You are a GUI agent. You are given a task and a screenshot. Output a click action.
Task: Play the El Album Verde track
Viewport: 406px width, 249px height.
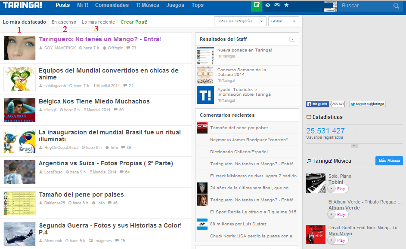pyautogui.click(x=338, y=214)
